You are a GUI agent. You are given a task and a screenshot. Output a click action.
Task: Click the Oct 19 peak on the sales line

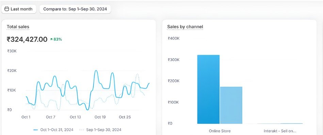(96, 71)
